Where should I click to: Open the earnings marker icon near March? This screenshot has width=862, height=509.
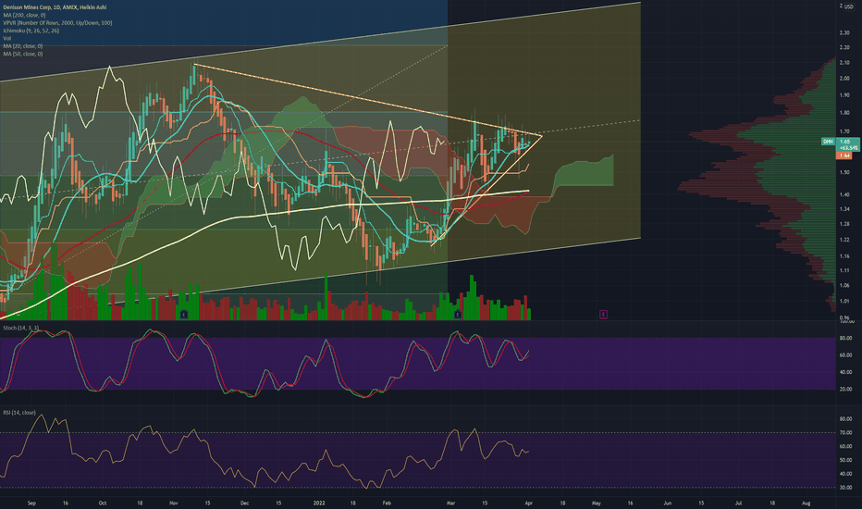[x=458, y=315]
